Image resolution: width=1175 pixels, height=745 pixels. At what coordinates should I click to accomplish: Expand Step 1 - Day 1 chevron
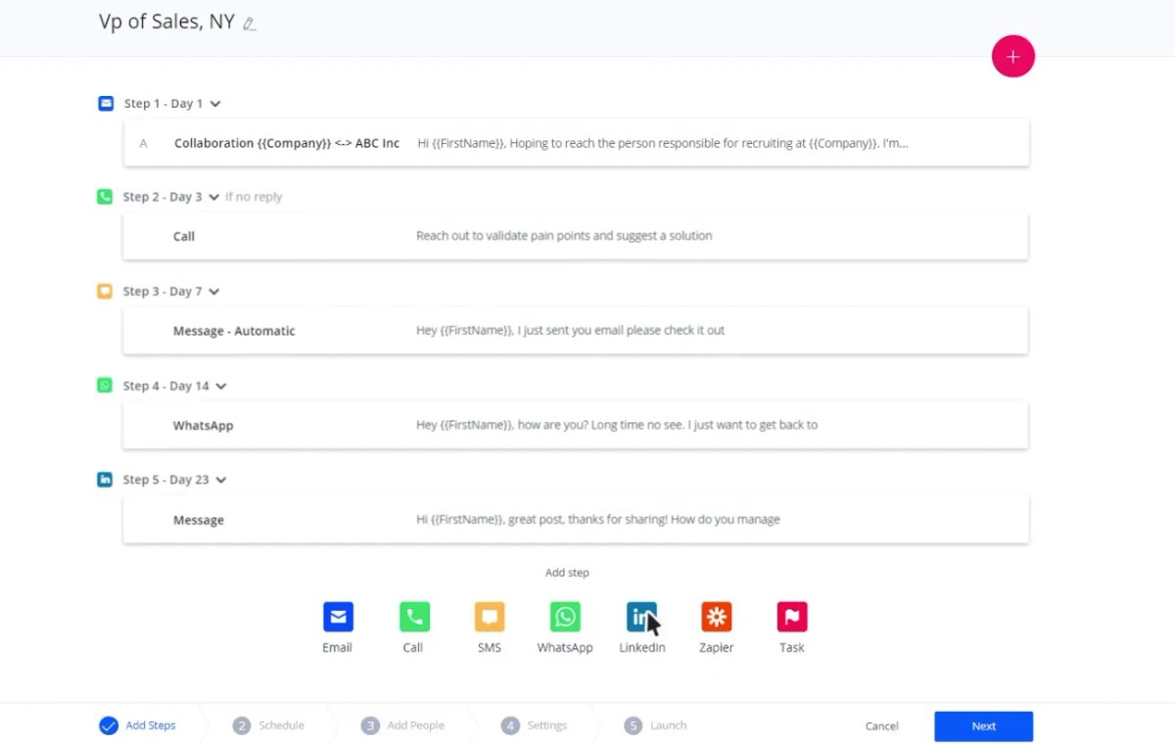pyautogui.click(x=215, y=104)
